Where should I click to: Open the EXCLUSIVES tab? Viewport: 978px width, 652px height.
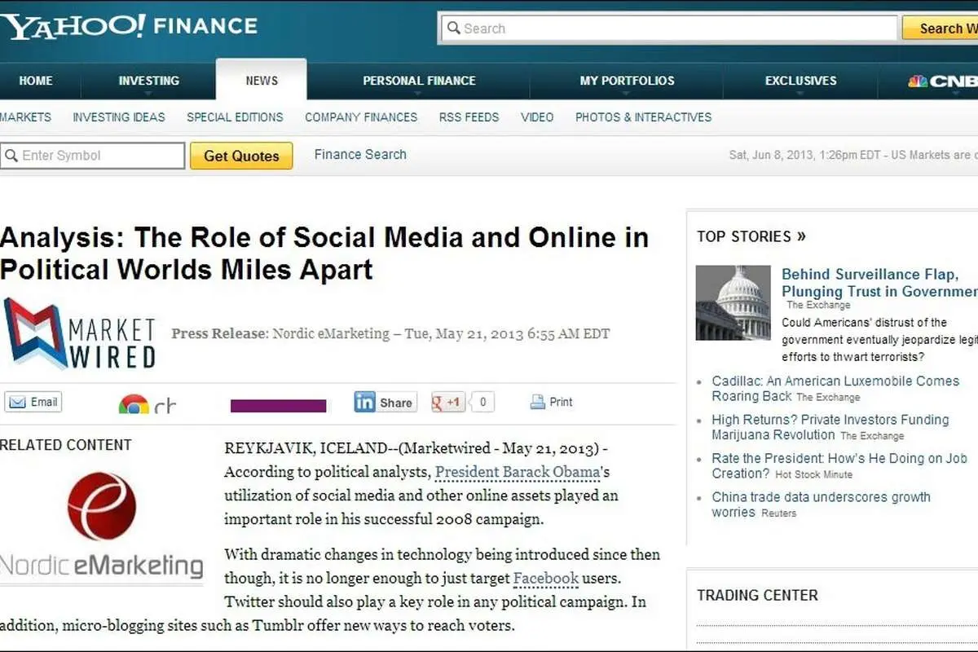(x=800, y=81)
